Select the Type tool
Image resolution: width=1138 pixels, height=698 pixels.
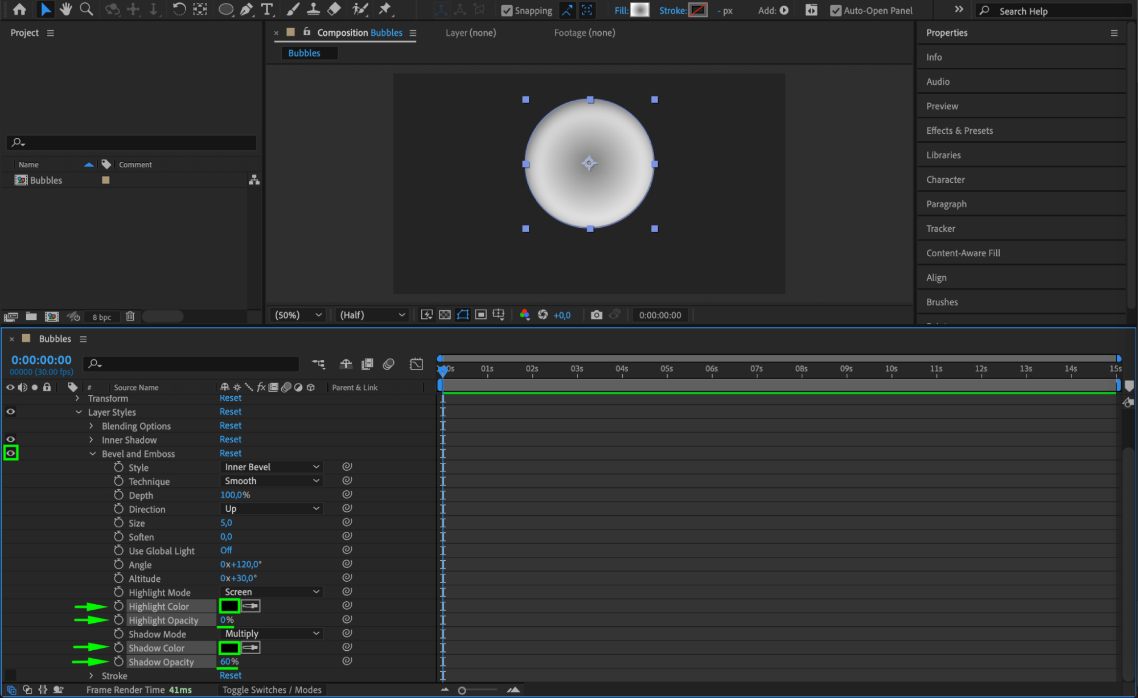(266, 9)
